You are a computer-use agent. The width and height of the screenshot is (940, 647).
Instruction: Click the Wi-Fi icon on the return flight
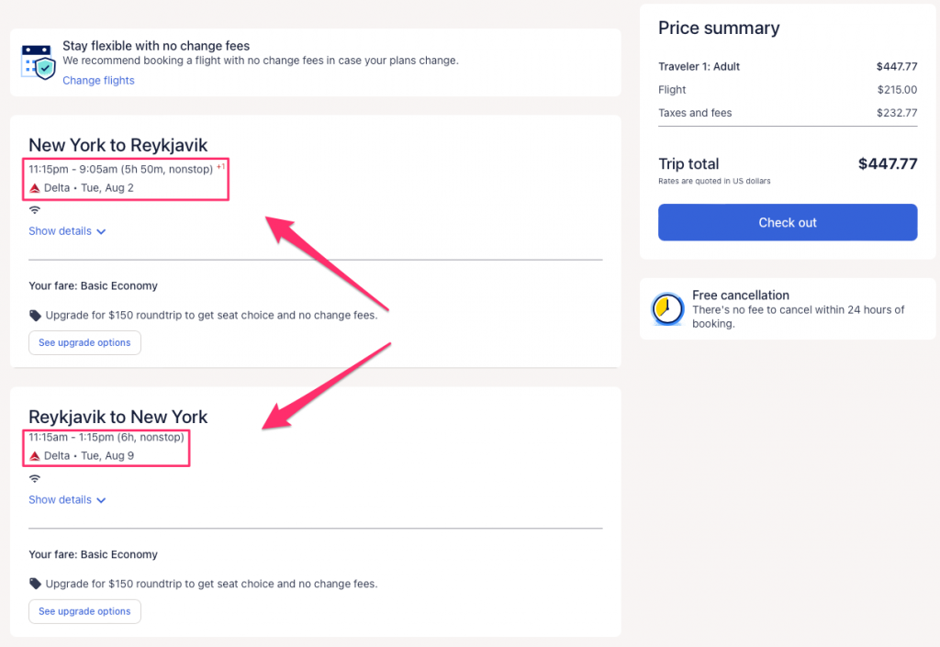point(35,479)
